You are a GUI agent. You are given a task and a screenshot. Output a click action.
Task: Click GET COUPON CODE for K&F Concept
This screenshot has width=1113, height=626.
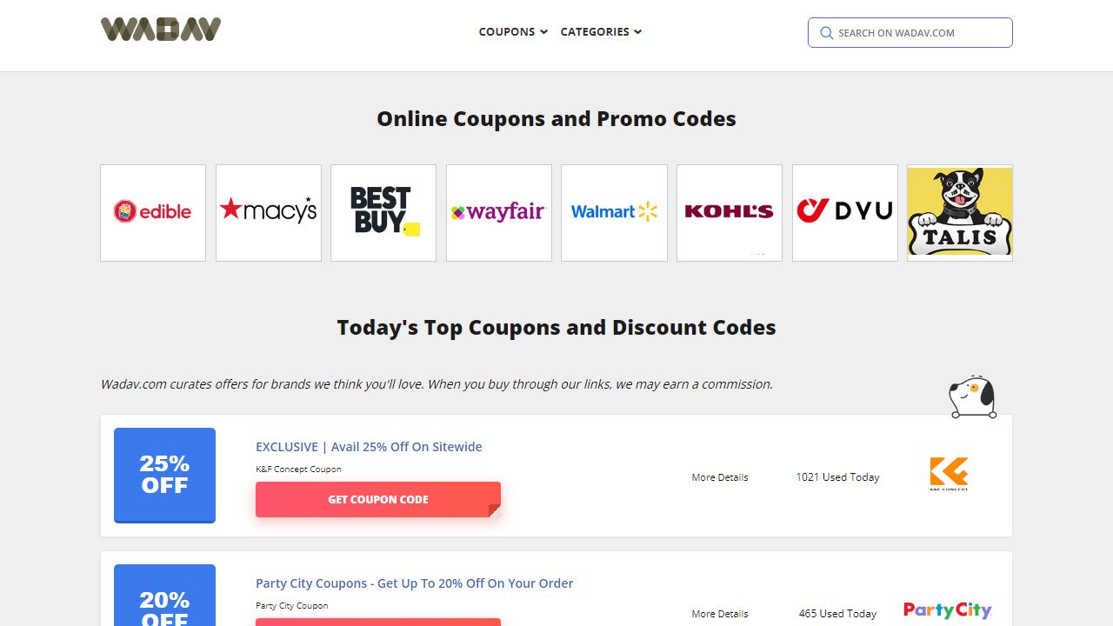coord(377,499)
